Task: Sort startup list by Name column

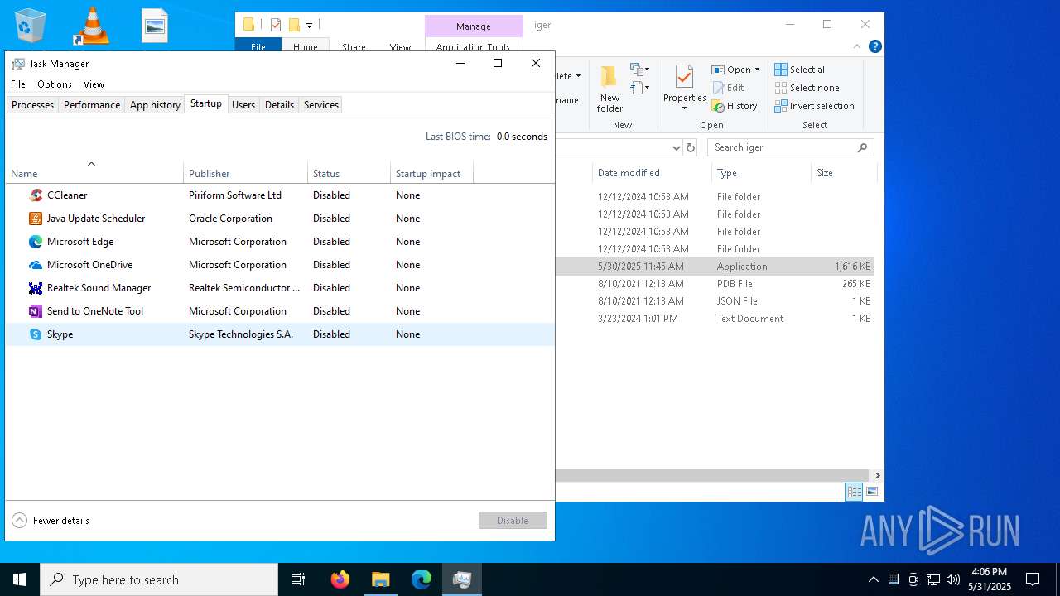Action: pyautogui.click(x=94, y=173)
